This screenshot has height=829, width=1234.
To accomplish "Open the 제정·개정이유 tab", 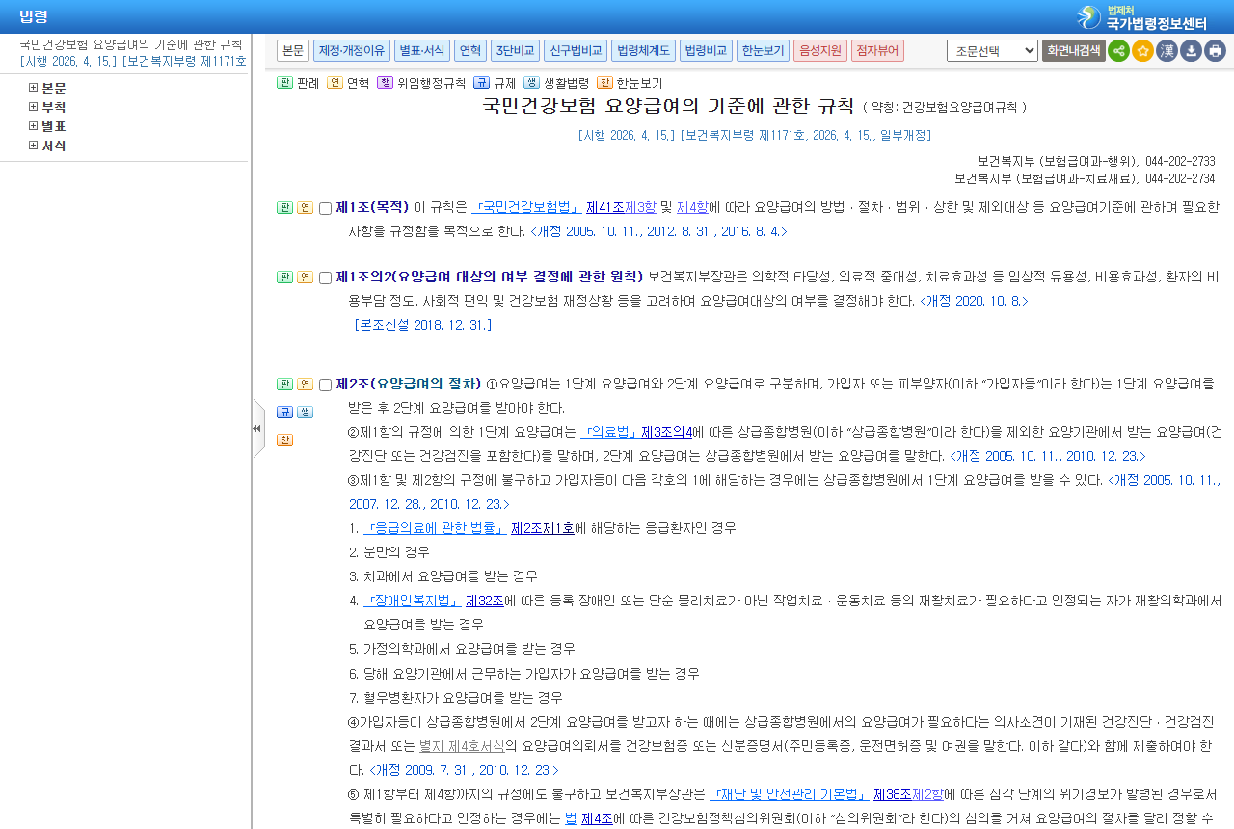I will pos(352,50).
